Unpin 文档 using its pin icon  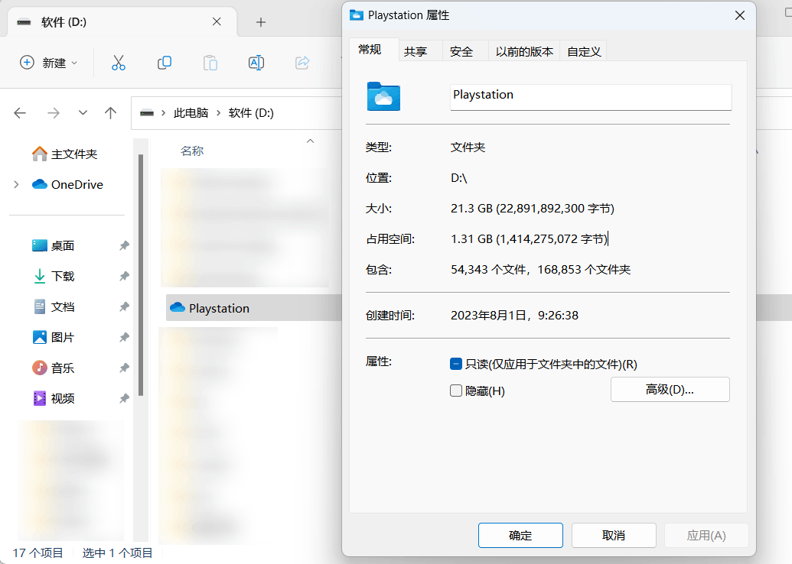click(124, 306)
